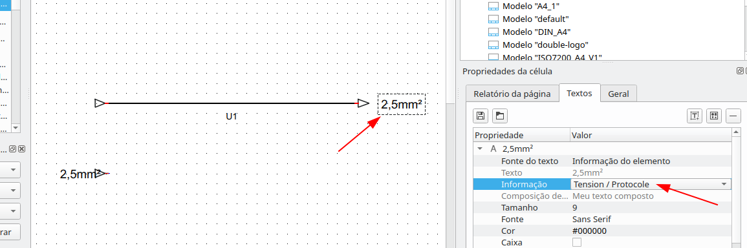The height and width of the screenshot is (248, 747).
Task: Click the Fonte value Sans Serif
Action: pyautogui.click(x=592, y=219)
